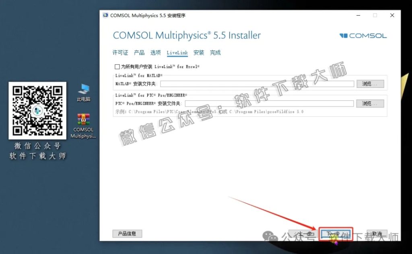The width and height of the screenshot is (412, 254).
Task: Switch to the 安装 tab
Action: pyautogui.click(x=198, y=53)
